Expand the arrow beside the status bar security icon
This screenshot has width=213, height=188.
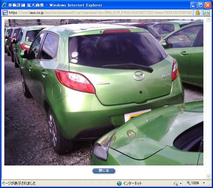[x=181, y=183]
